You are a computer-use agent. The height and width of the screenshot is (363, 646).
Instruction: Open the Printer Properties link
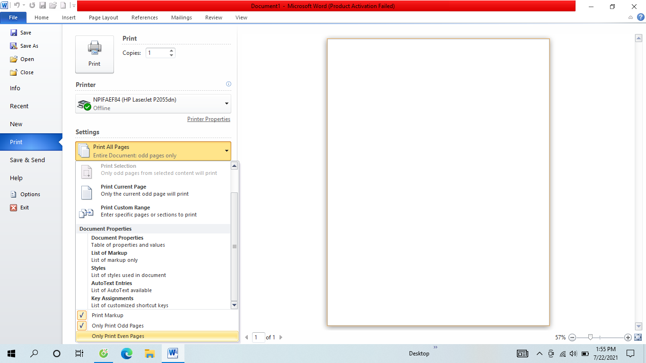tap(209, 119)
